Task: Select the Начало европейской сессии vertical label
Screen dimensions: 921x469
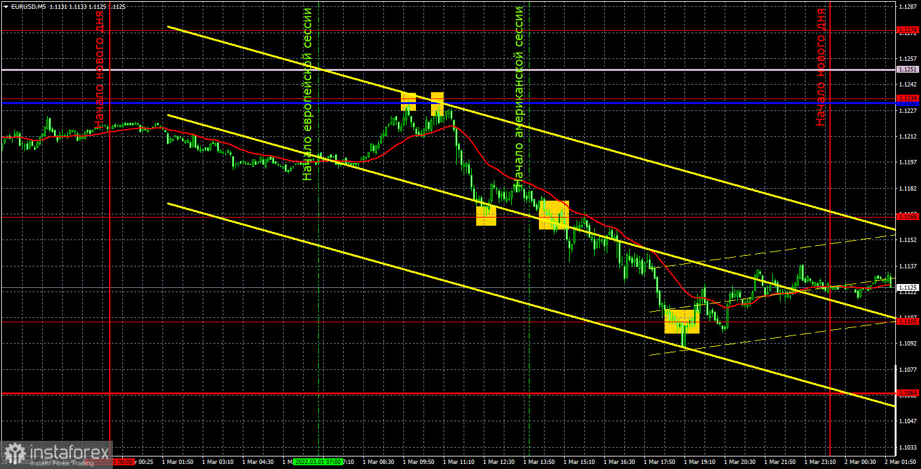Action: tap(307, 94)
